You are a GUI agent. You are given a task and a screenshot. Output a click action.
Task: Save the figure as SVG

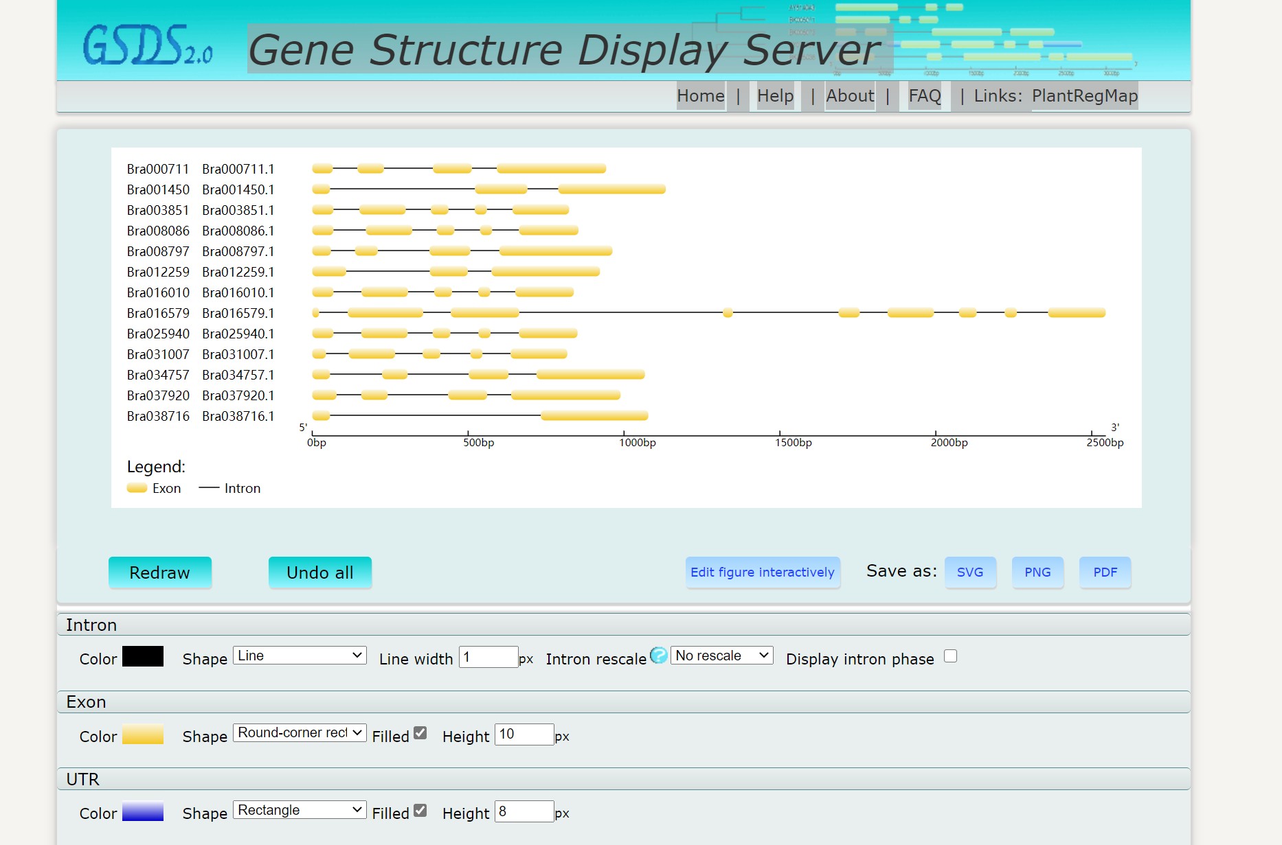coord(969,572)
